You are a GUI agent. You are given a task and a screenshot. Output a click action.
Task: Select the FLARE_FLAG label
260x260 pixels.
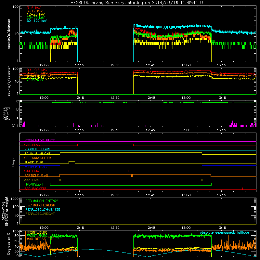click(x=34, y=162)
